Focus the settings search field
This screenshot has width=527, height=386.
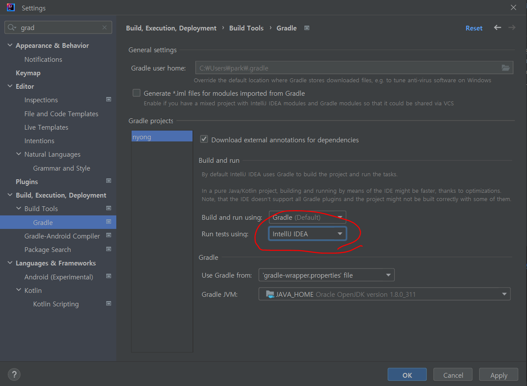click(x=58, y=27)
